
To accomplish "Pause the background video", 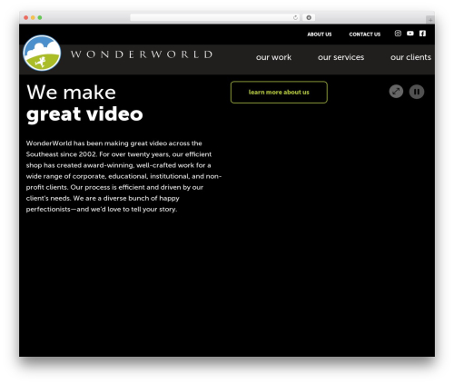I will point(417,92).
